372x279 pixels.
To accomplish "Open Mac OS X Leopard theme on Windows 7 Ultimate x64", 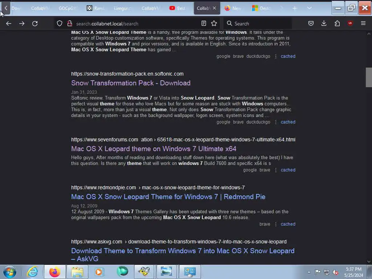I will tap(154, 149).
